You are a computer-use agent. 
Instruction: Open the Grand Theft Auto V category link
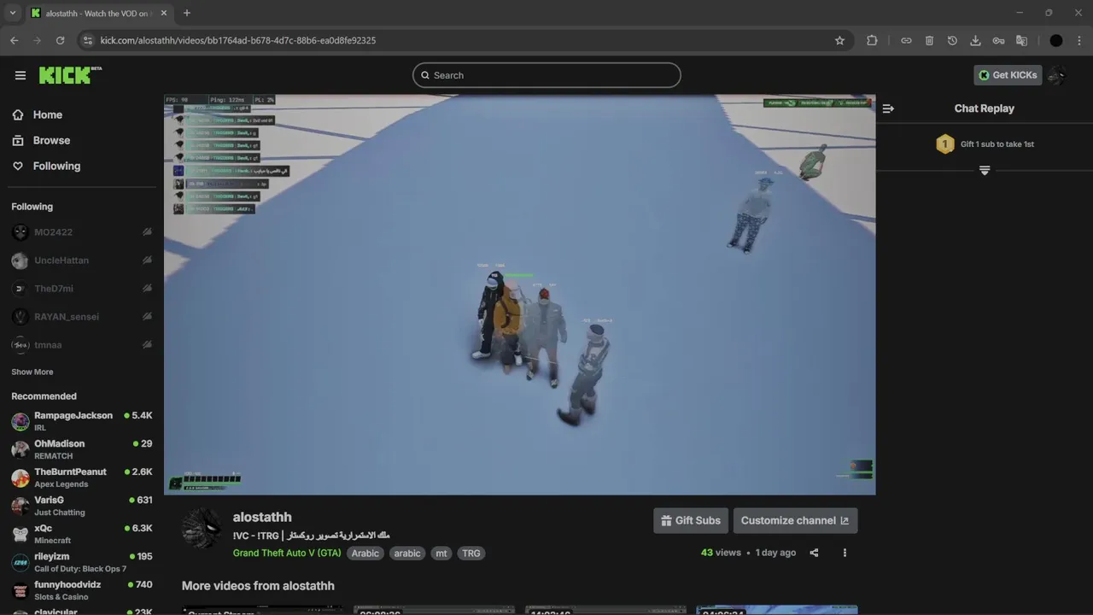click(287, 553)
